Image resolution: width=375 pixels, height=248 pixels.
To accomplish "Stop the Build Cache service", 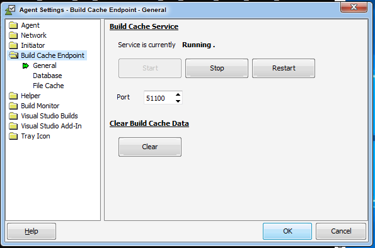I will click(217, 69).
